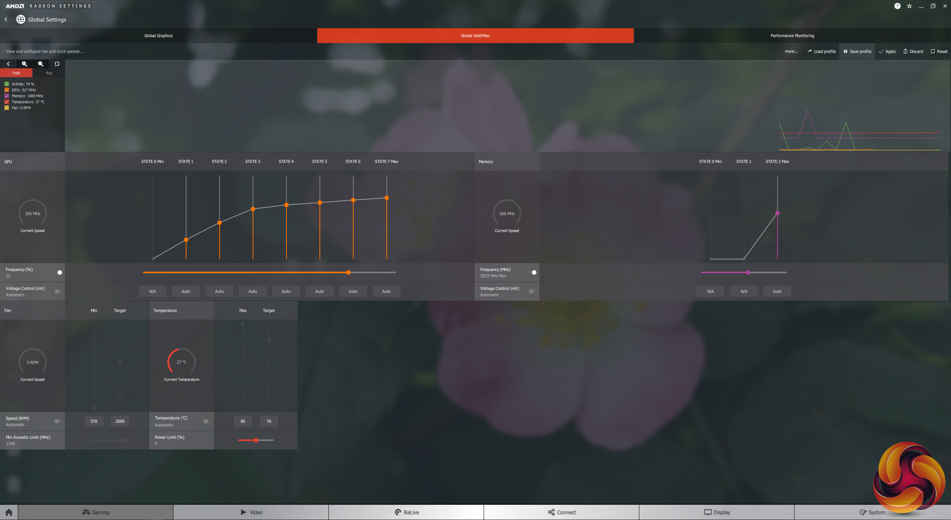951x520 pixels.
Task: Click the reset graph view icon
Action: pyautogui.click(x=57, y=64)
